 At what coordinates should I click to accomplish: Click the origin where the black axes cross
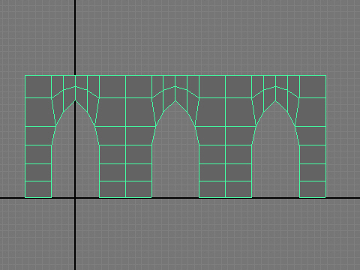point(75,198)
